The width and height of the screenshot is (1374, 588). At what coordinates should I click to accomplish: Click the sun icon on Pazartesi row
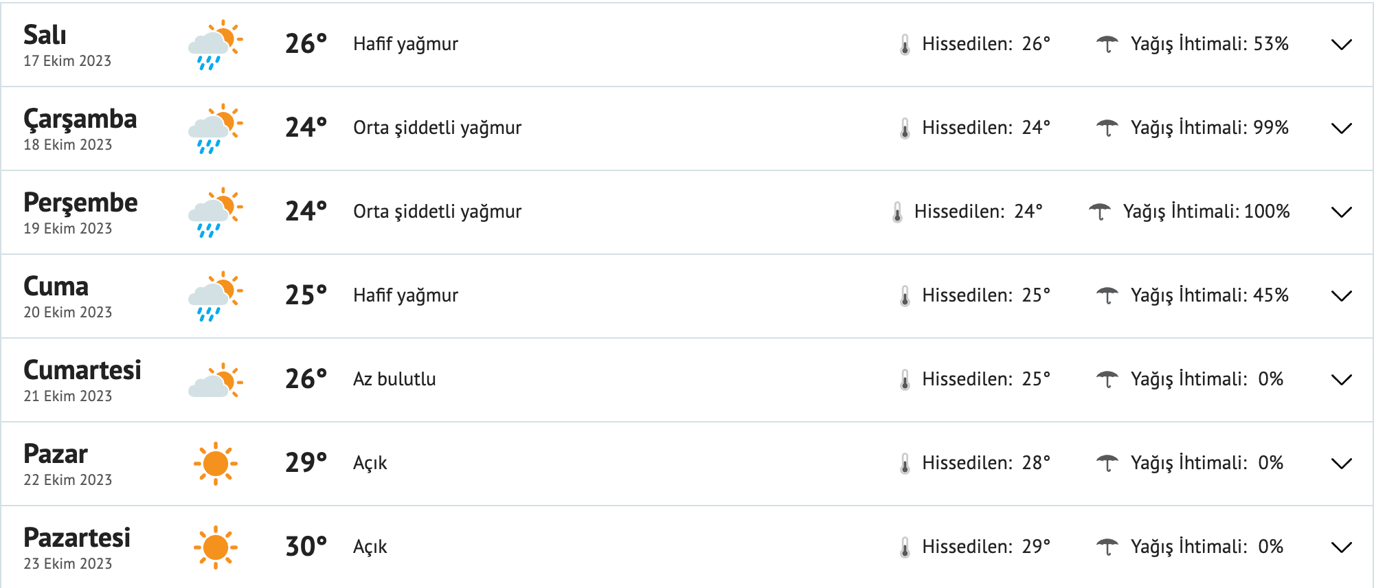pos(215,547)
